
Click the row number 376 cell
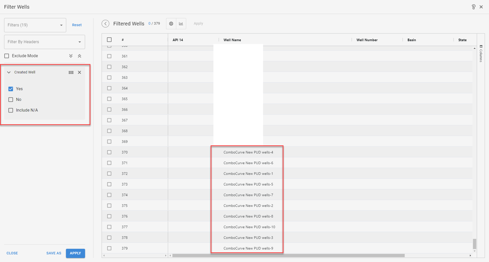pyautogui.click(x=125, y=216)
